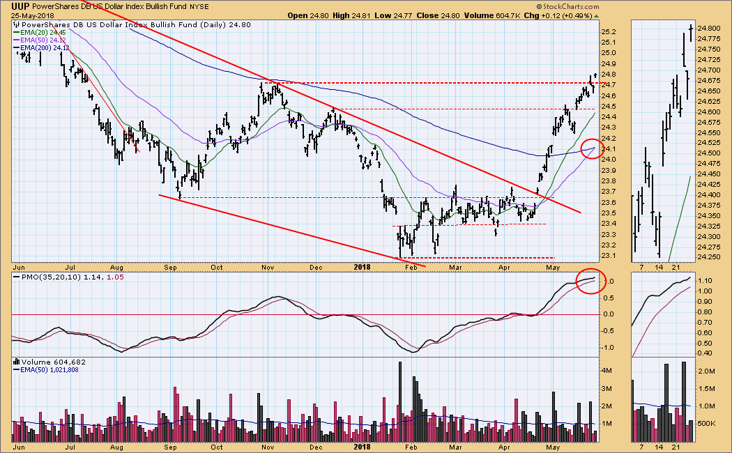Viewport: 732px width, 453px height.
Task: Click the green up-triangle after the Chg value
Action: pyautogui.click(x=596, y=16)
